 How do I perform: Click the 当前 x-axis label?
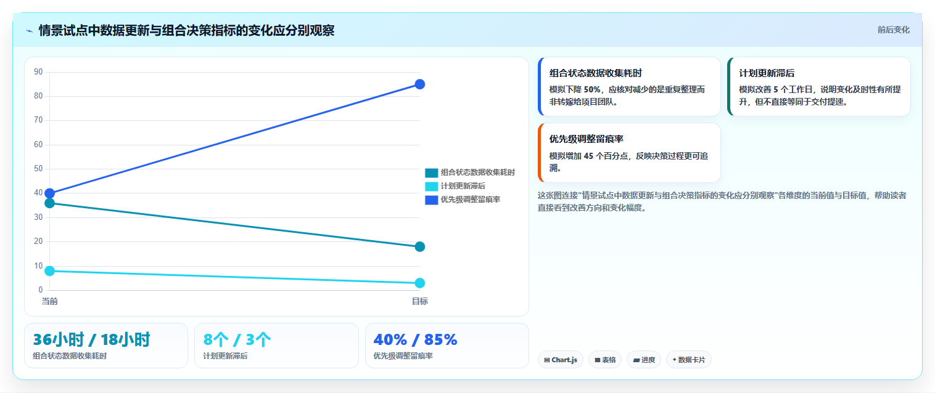50,301
